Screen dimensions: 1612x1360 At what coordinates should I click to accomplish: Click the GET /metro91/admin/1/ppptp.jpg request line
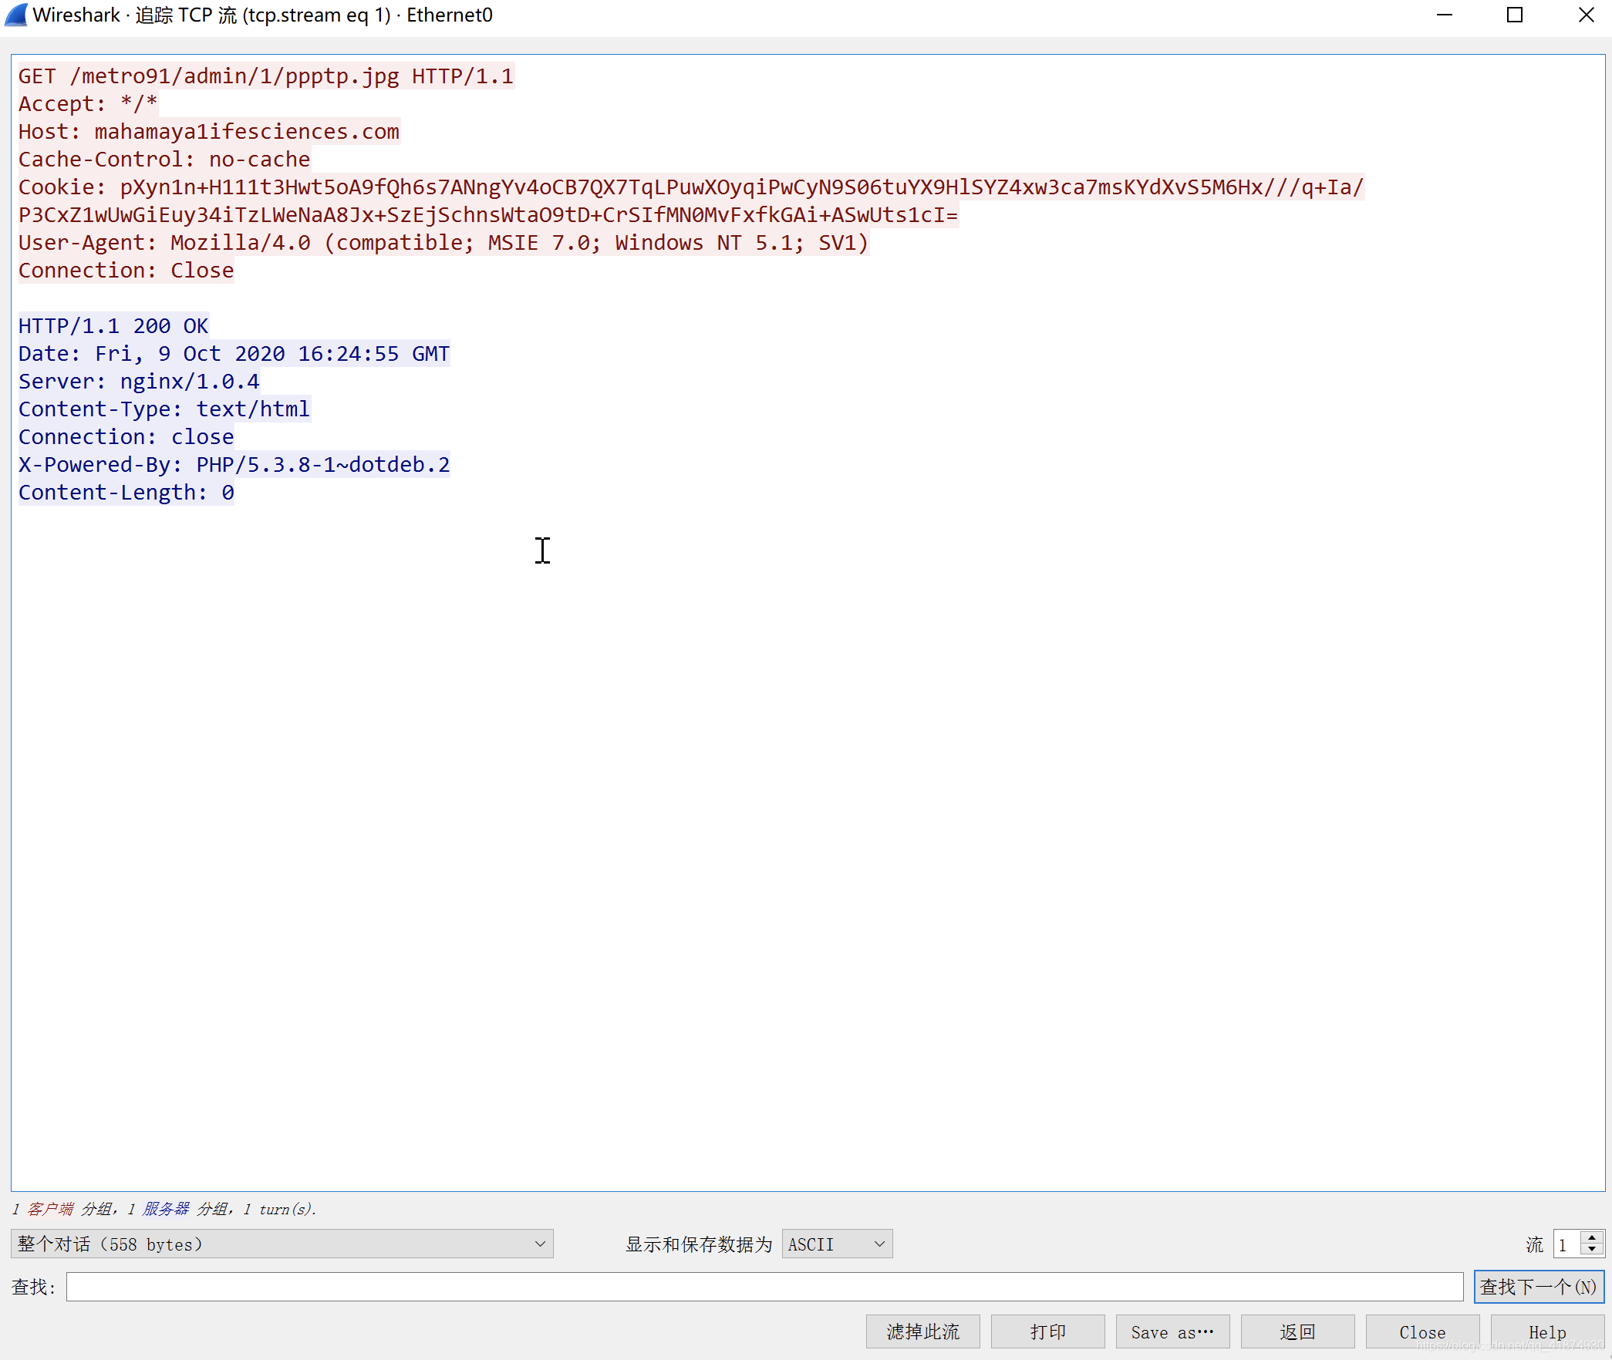click(265, 76)
